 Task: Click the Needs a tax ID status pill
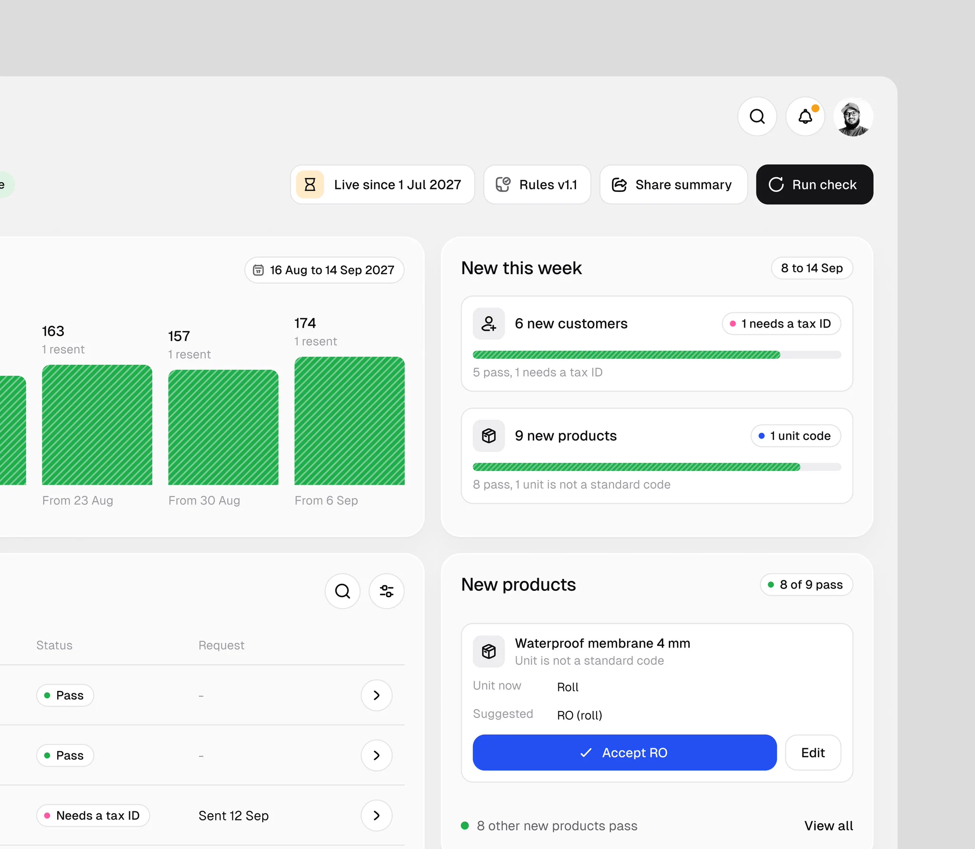click(x=93, y=816)
